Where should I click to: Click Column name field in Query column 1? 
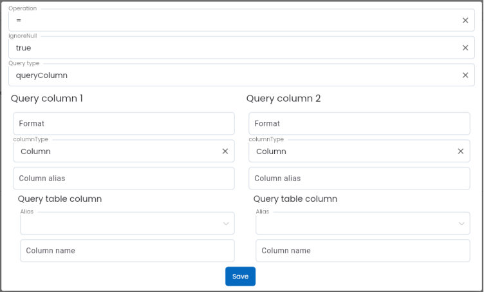coord(127,251)
